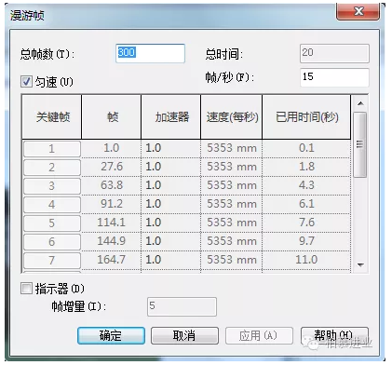Select keyframe row header 5

(x=52, y=223)
